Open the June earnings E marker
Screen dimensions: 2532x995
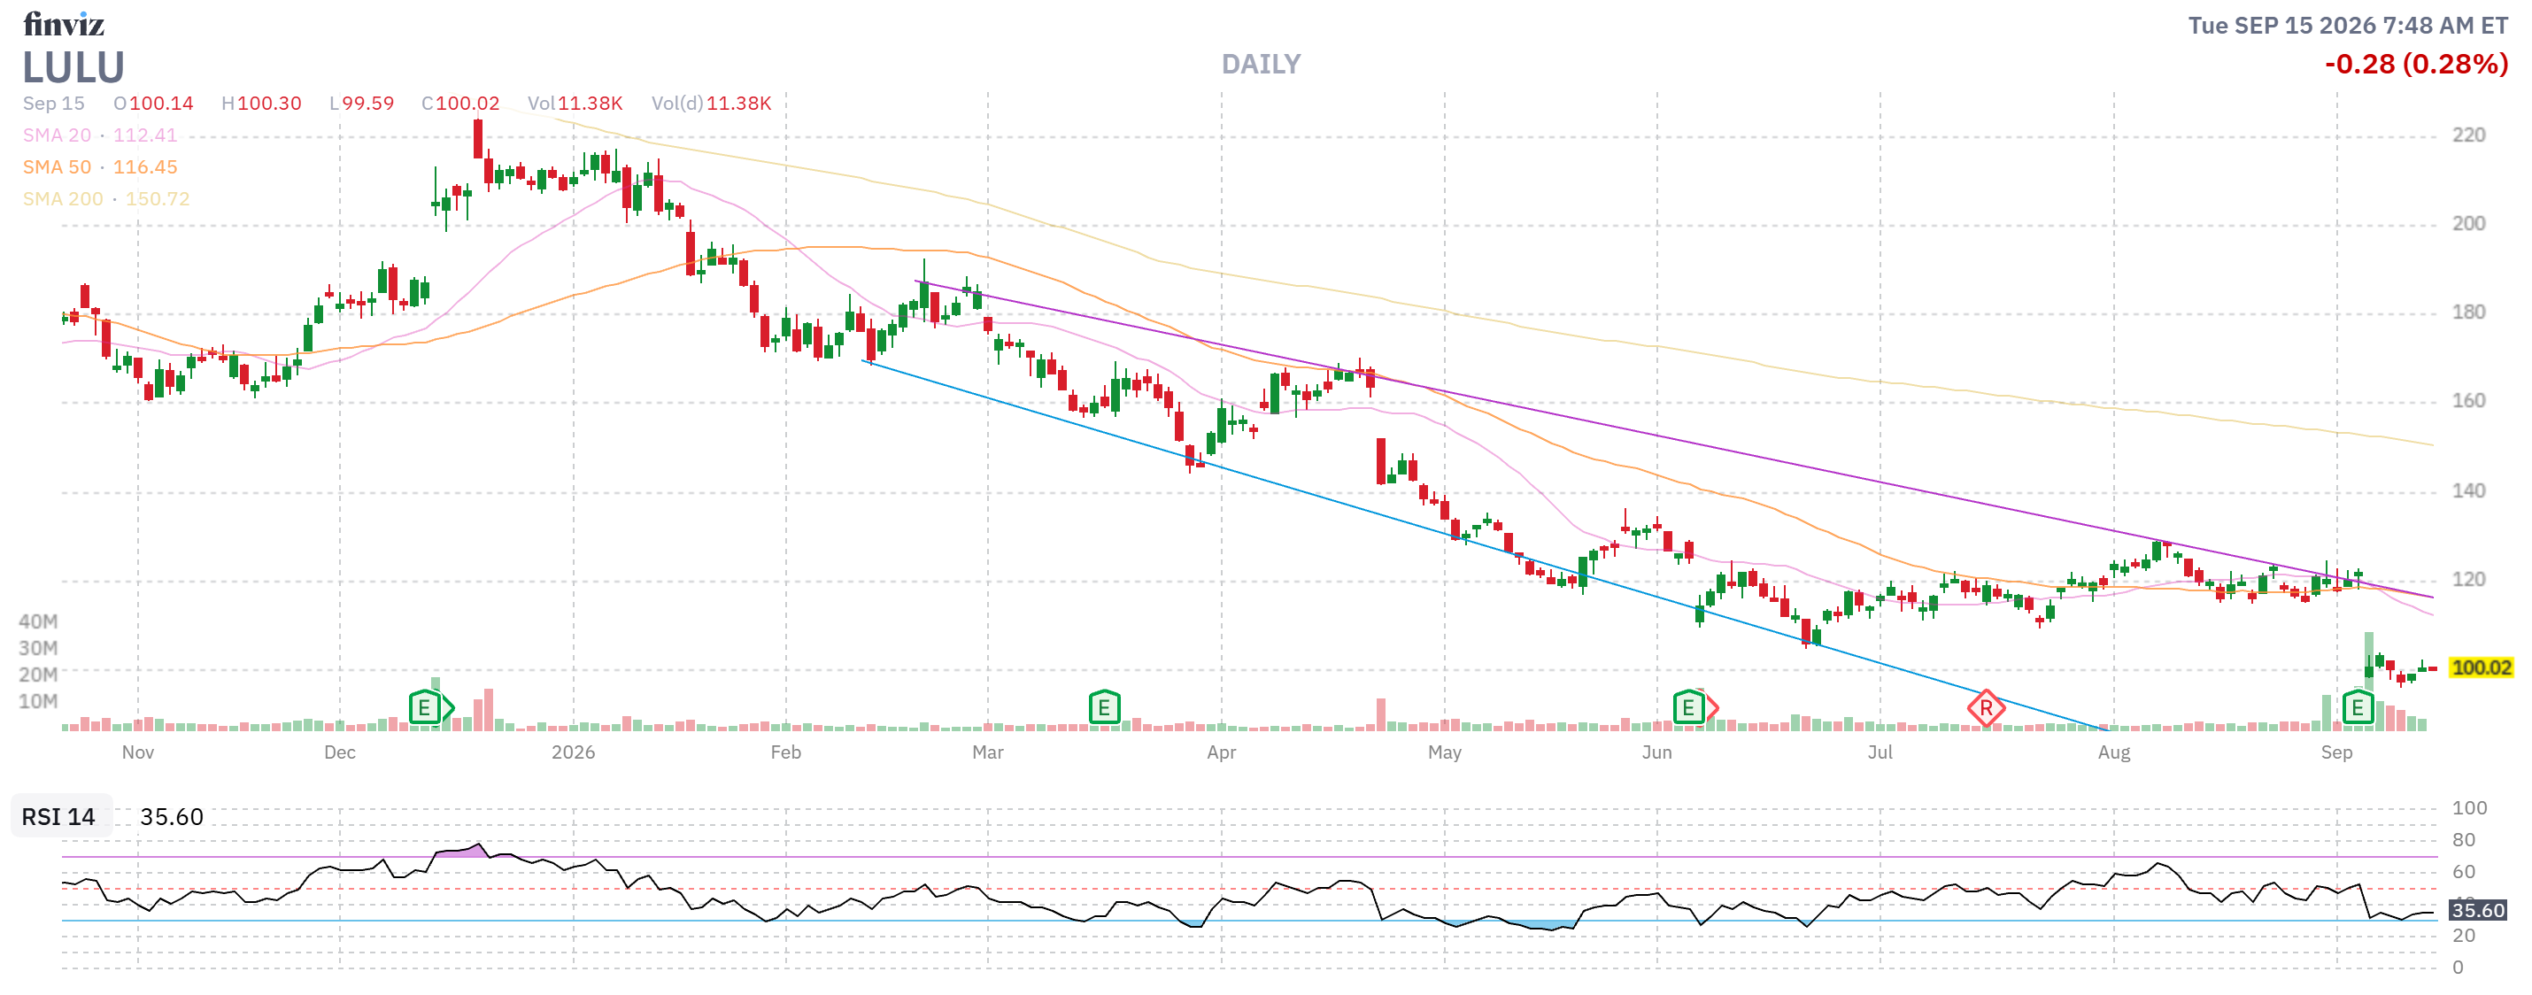pos(1687,707)
